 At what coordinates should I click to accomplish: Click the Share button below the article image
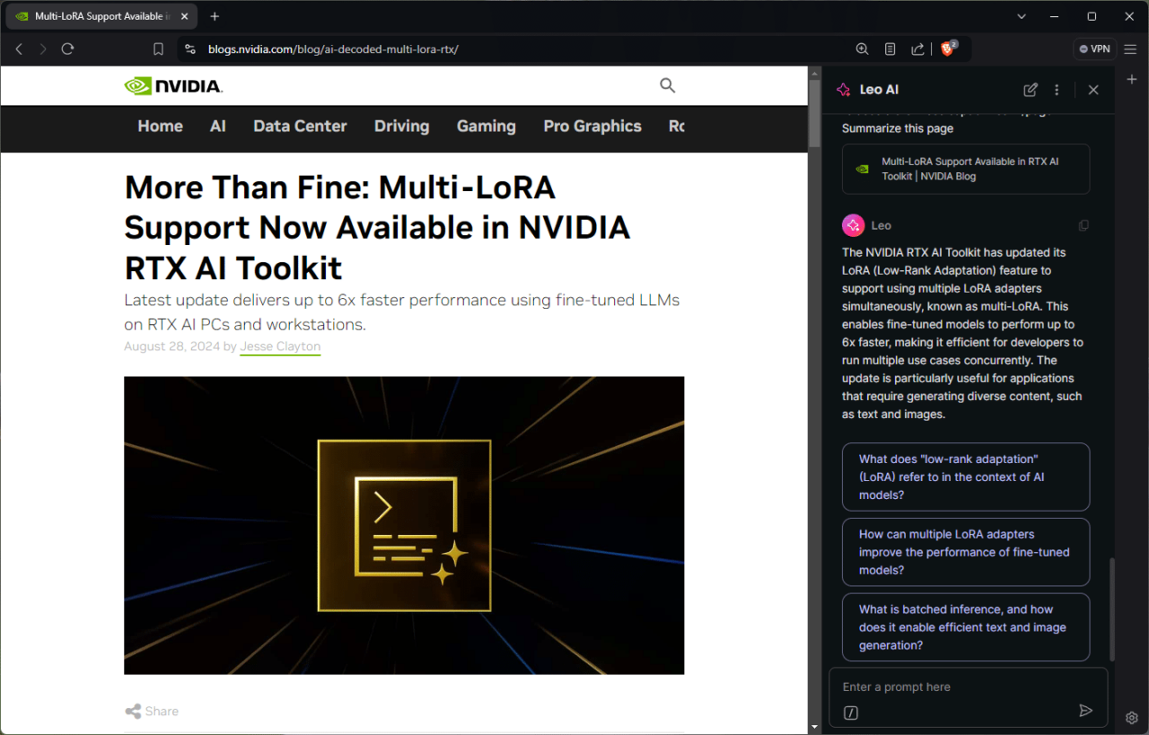click(151, 711)
